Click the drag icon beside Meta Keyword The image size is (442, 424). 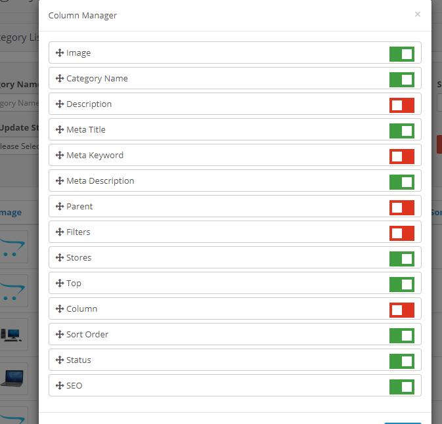[x=60, y=156]
